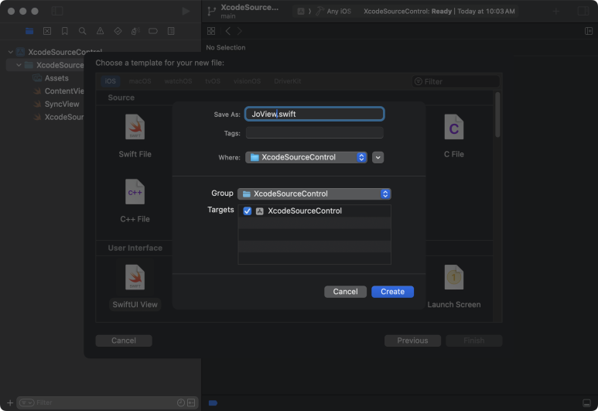Select Assets in the navigator
The width and height of the screenshot is (598, 411).
(x=56, y=78)
